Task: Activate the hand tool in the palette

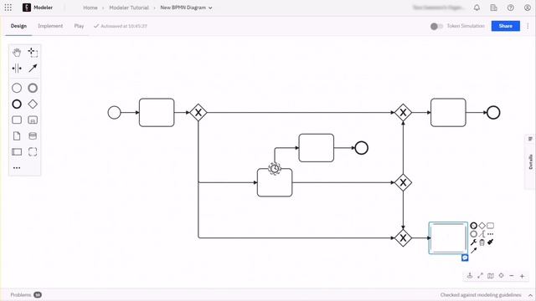Action: [17, 52]
